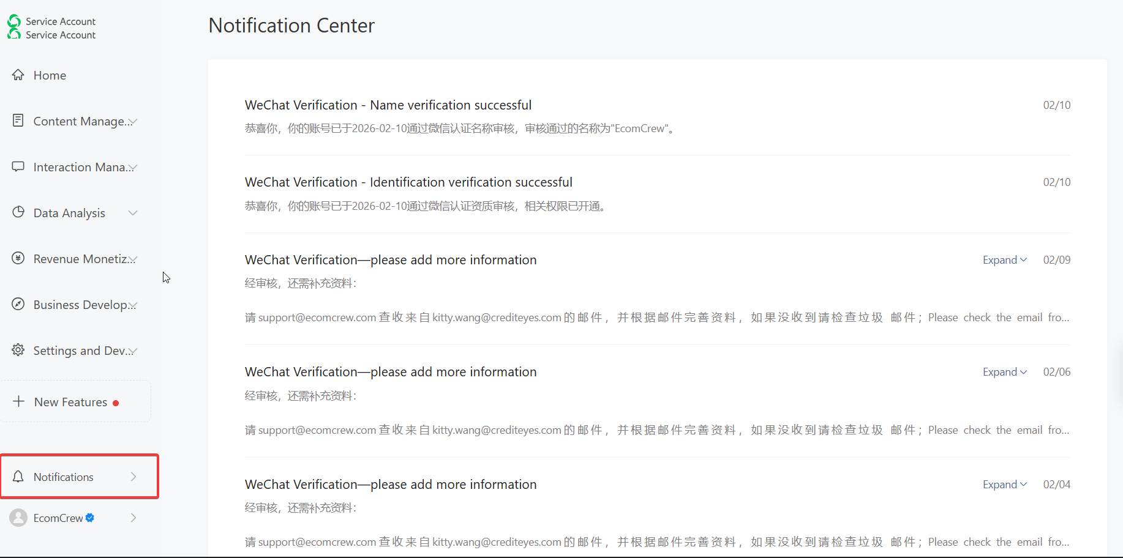Click the Service Account logo icon

click(x=14, y=28)
